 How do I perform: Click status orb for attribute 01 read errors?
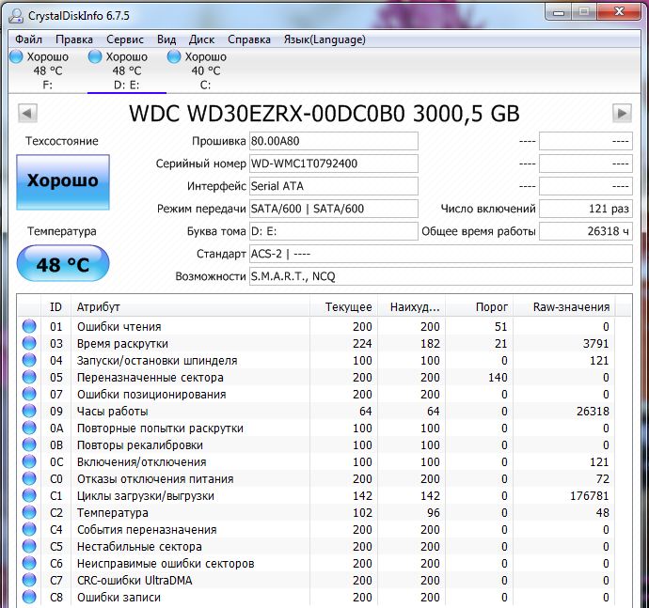coord(29,327)
